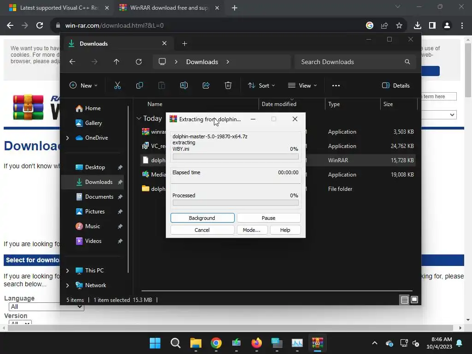Open Chrome profile avatar button
The image size is (472, 354).
tap(447, 26)
